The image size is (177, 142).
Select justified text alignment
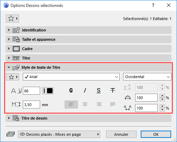(113, 104)
